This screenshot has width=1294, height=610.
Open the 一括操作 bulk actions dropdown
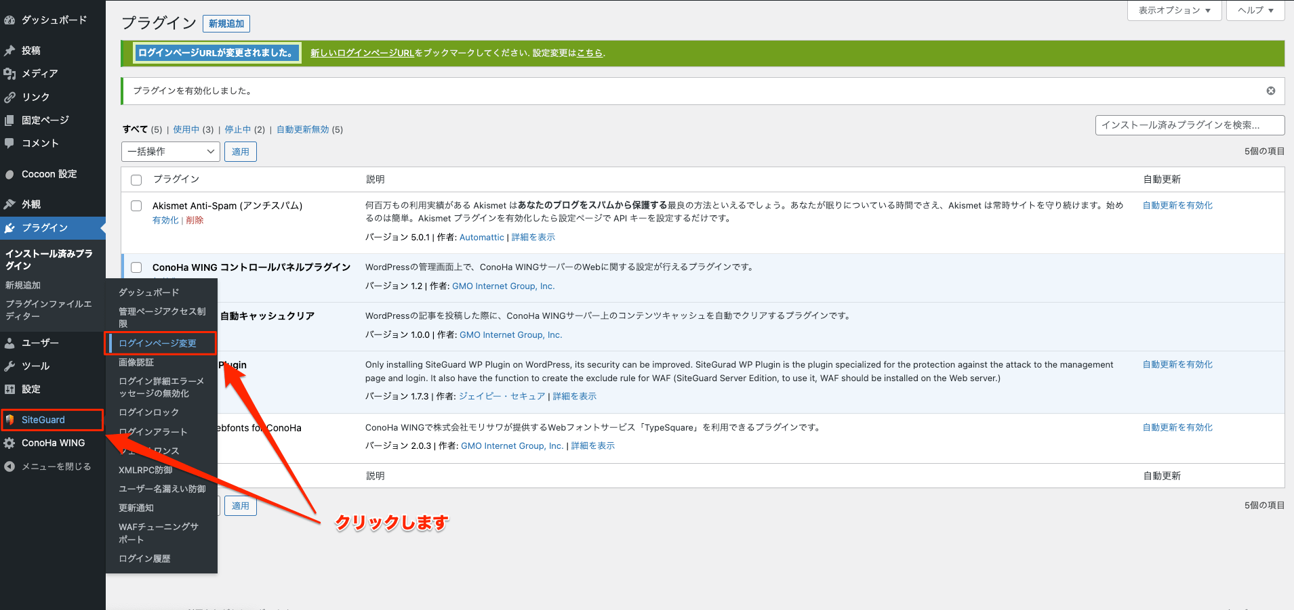170,151
